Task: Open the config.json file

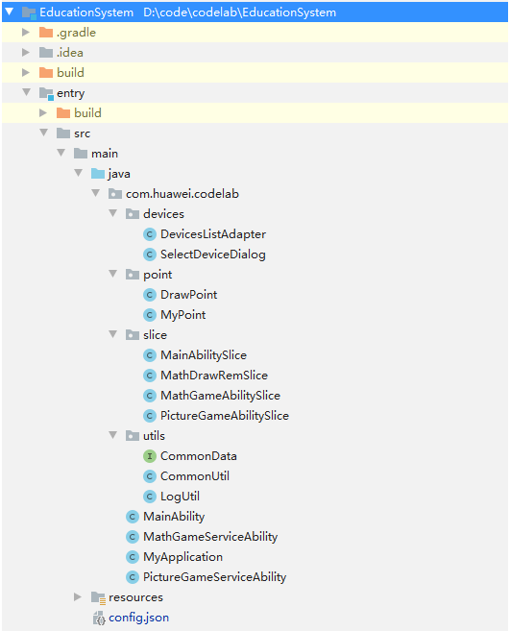Action: click(138, 618)
